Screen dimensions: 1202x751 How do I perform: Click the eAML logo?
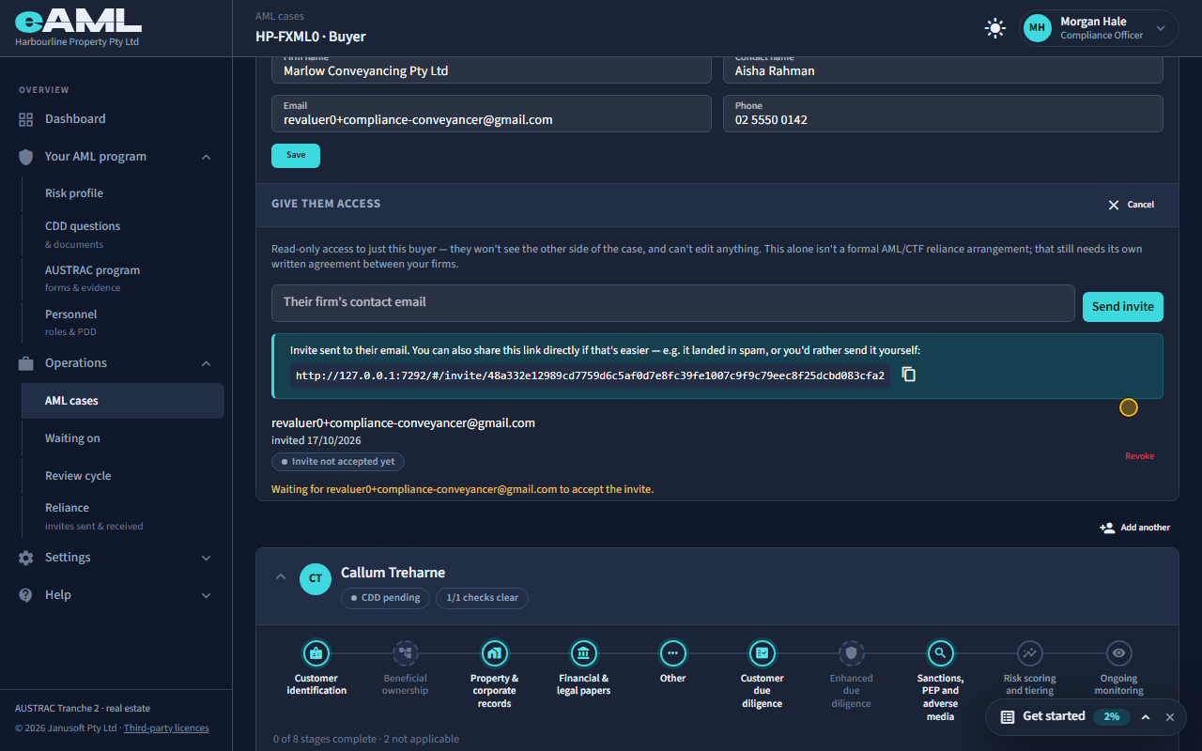pyautogui.click(x=78, y=23)
